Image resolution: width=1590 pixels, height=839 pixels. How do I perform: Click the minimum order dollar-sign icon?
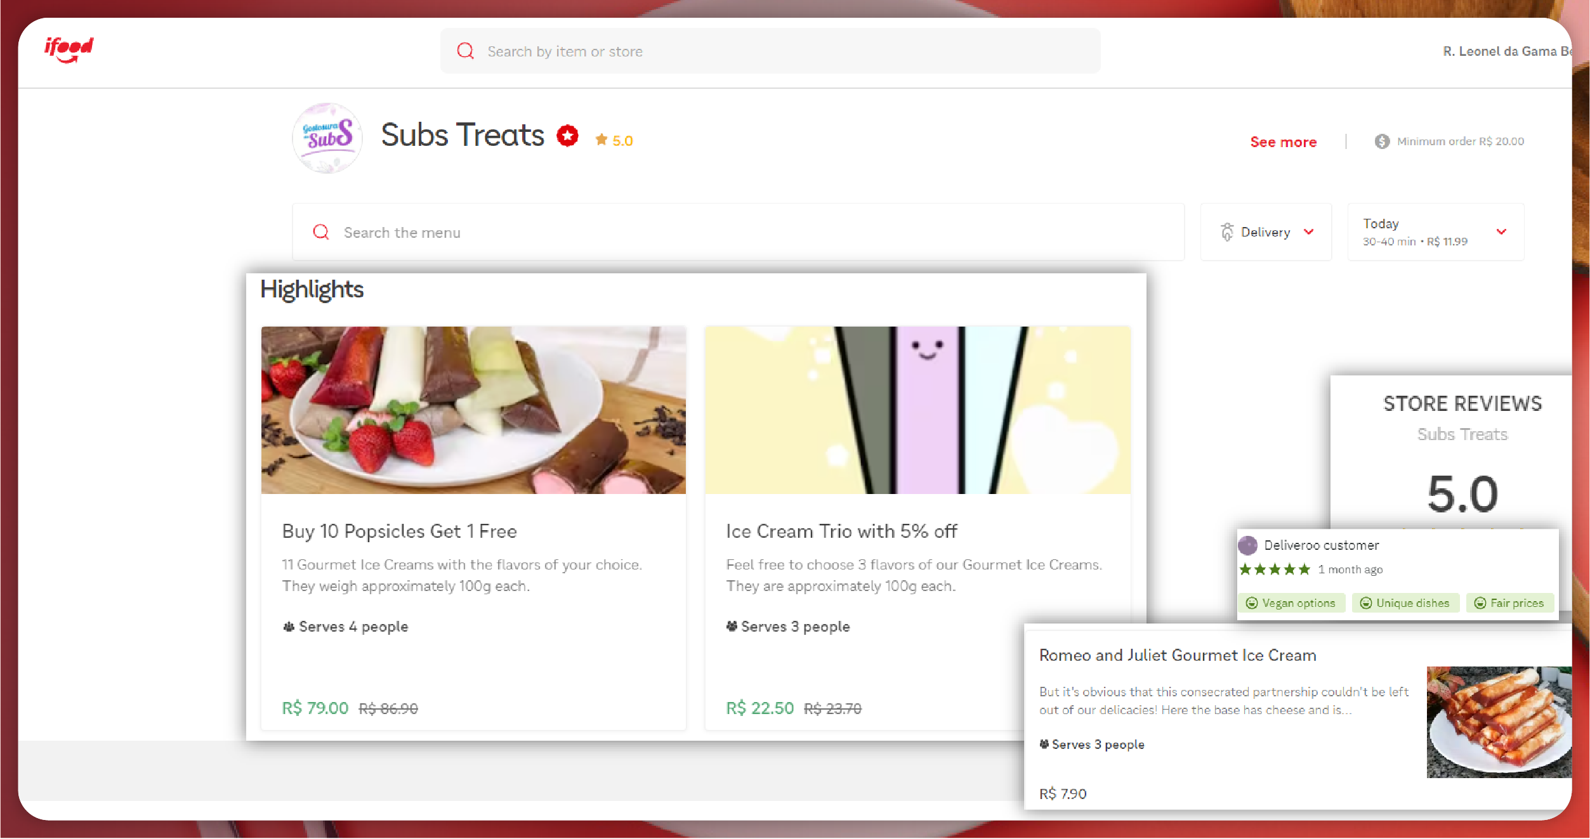pyautogui.click(x=1382, y=141)
